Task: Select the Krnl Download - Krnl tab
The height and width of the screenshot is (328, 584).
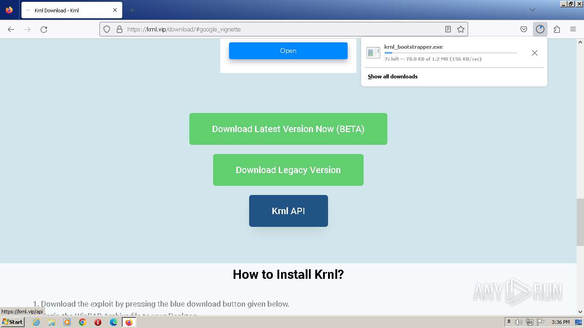Action: point(72,10)
